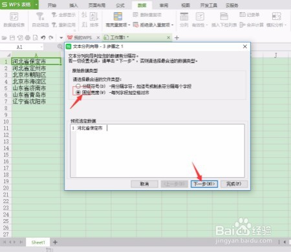Switch to the 开始 (Home) ribbon tab
The image size is (291, 252).
(x=52, y=5)
